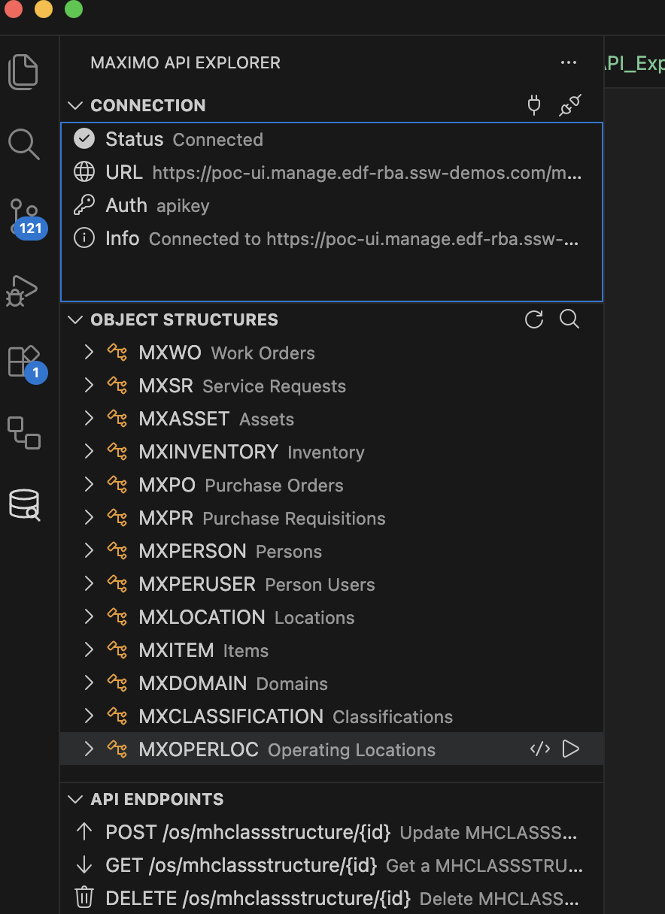Click the macOS yellow minimize window button
Image resolution: width=665 pixels, height=914 pixels.
pyautogui.click(x=44, y=9)
